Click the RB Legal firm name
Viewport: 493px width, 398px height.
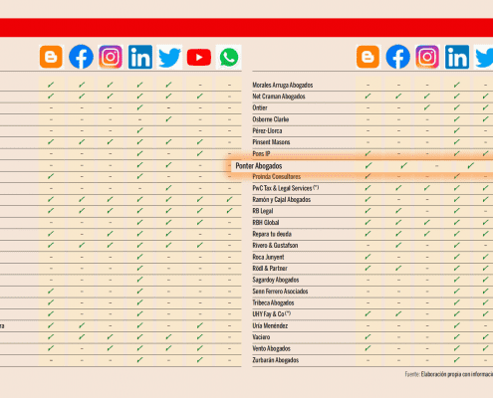262,211
